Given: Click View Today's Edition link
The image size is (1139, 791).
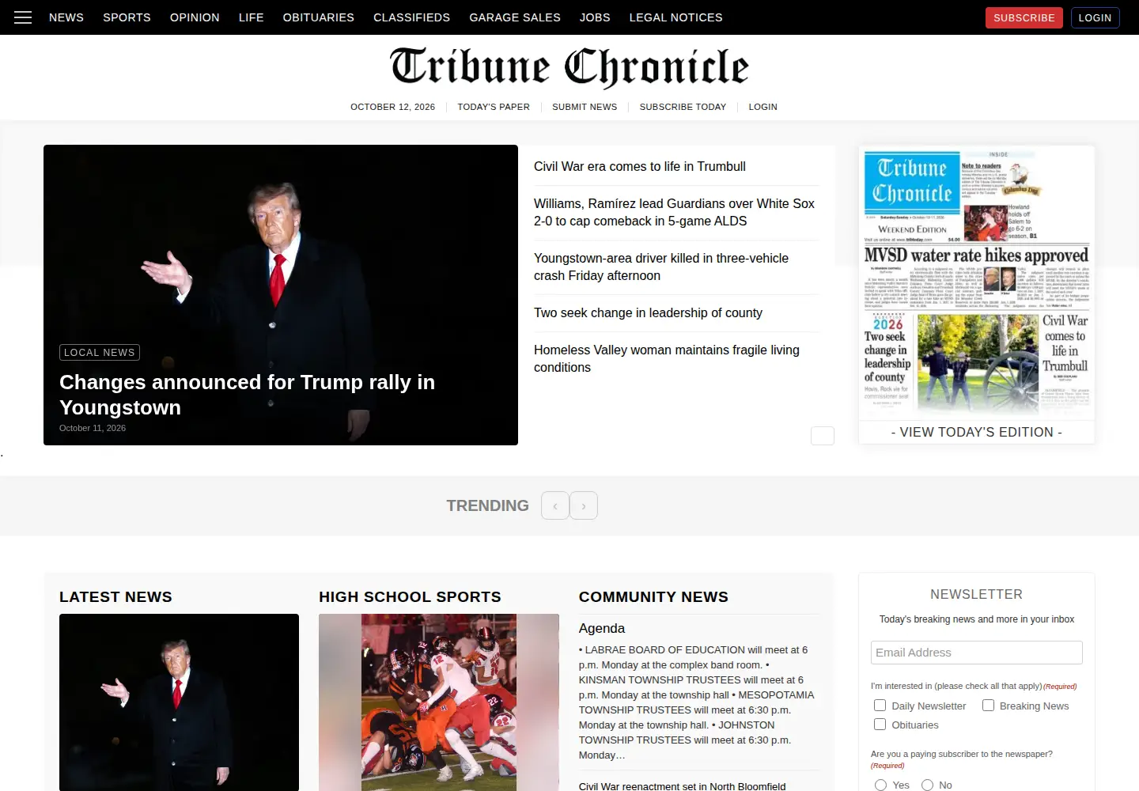Looking at the screenshot, I should pyautogui.click(x=977, y=432).
